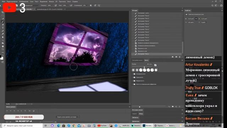Screen dimensions: 227x128
Task: Toggle pressure for size in options bar
Action: pos(95,6)
